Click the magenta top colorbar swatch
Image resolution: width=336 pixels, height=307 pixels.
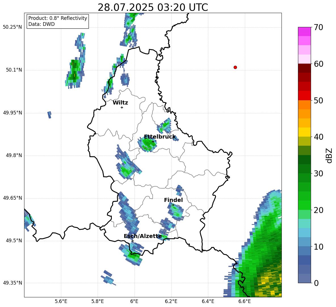point(304,32)
